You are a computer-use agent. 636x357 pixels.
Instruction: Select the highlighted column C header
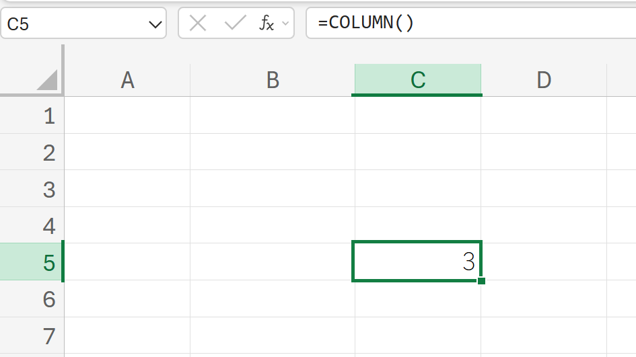pos(418,81)
